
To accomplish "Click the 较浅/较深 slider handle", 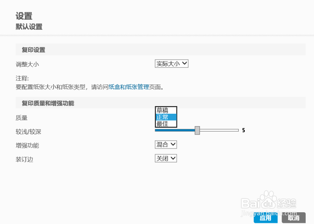I will point(197,130).
